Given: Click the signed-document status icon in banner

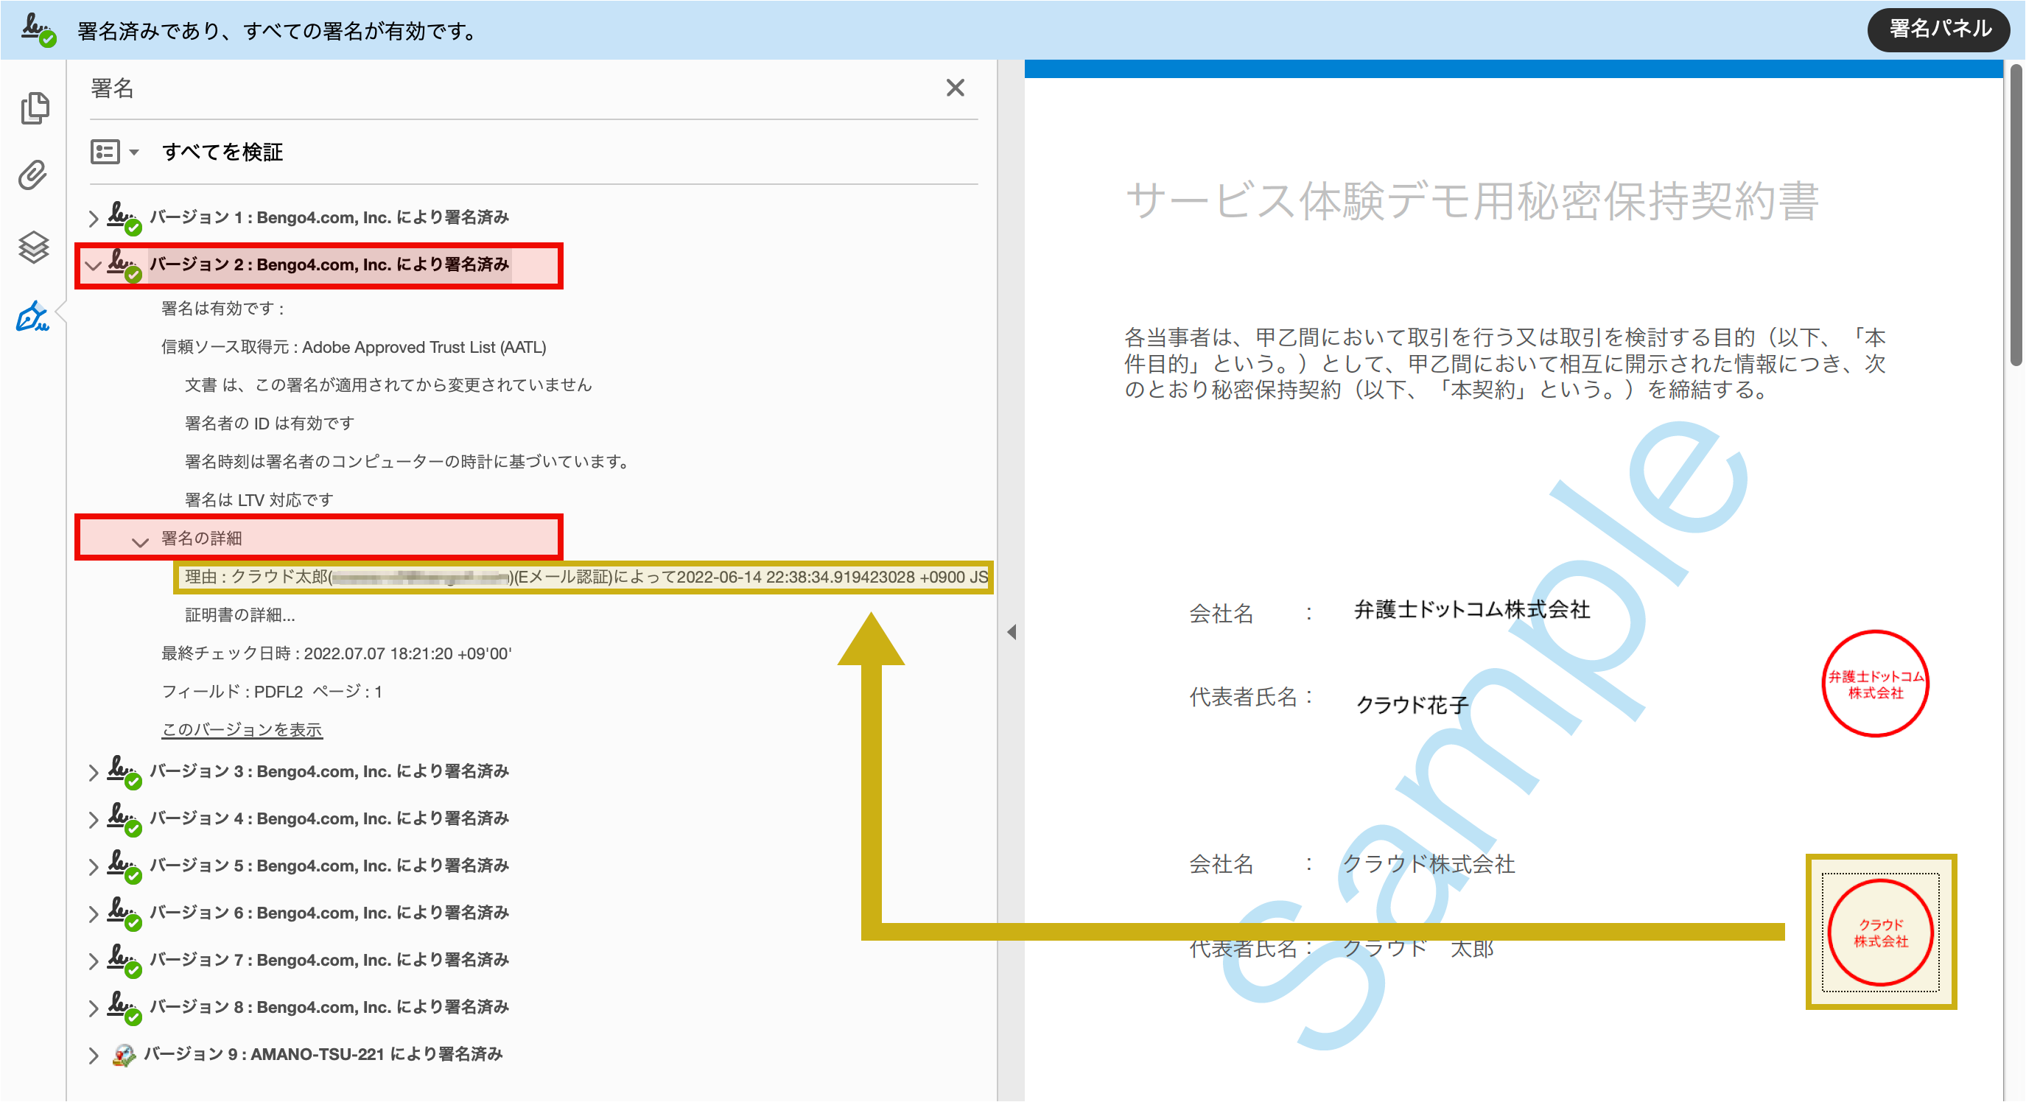Looking at the screenshot, I should [38, 30].
